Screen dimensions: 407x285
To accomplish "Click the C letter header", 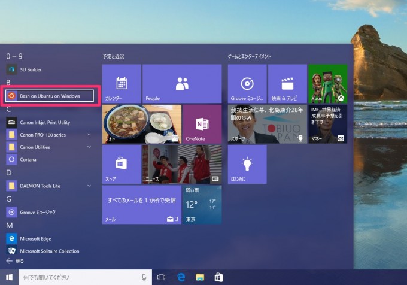I will click(8, 109).
